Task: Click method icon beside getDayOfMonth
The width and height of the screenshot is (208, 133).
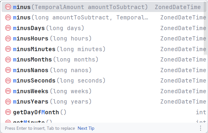Action: pyautogui.click(x=8, y=112)
